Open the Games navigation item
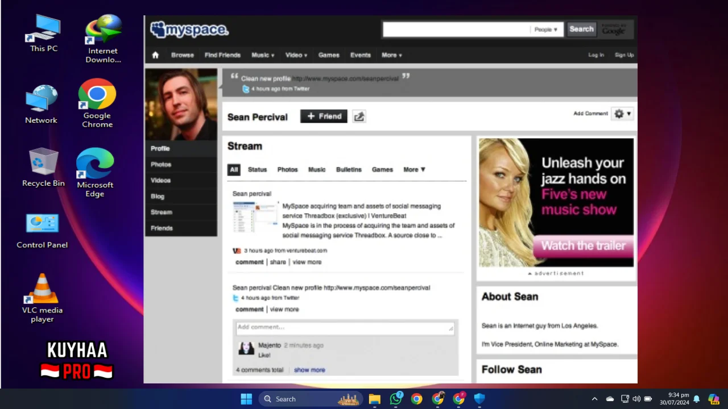Image resolution: width=728 pixels, height=409 pixels. tap(329, 55)
